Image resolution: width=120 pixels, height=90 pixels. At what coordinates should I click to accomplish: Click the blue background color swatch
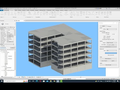(x=111, y=53)
